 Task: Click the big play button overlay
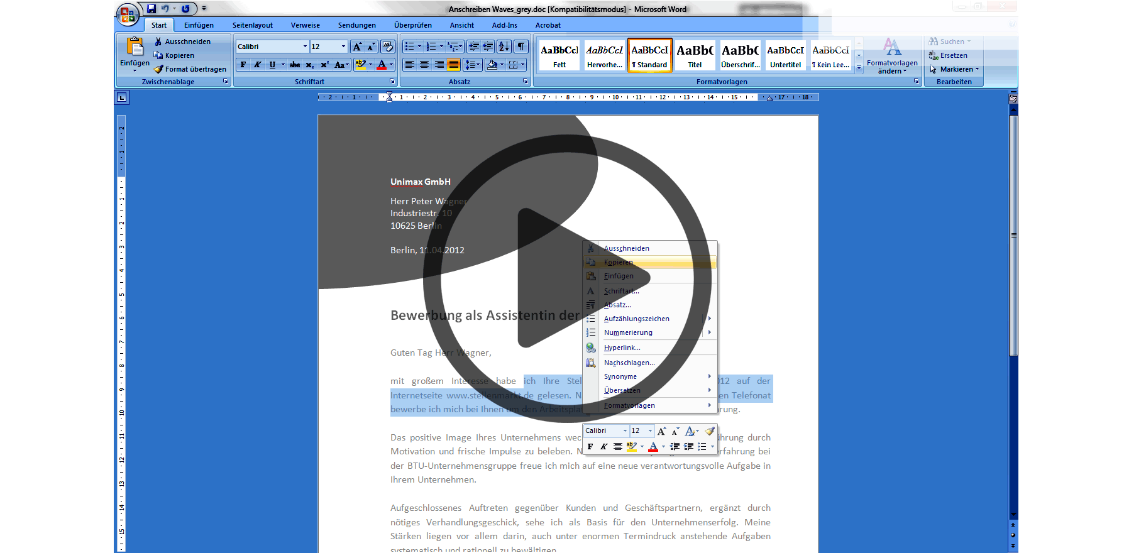[567, 278]
